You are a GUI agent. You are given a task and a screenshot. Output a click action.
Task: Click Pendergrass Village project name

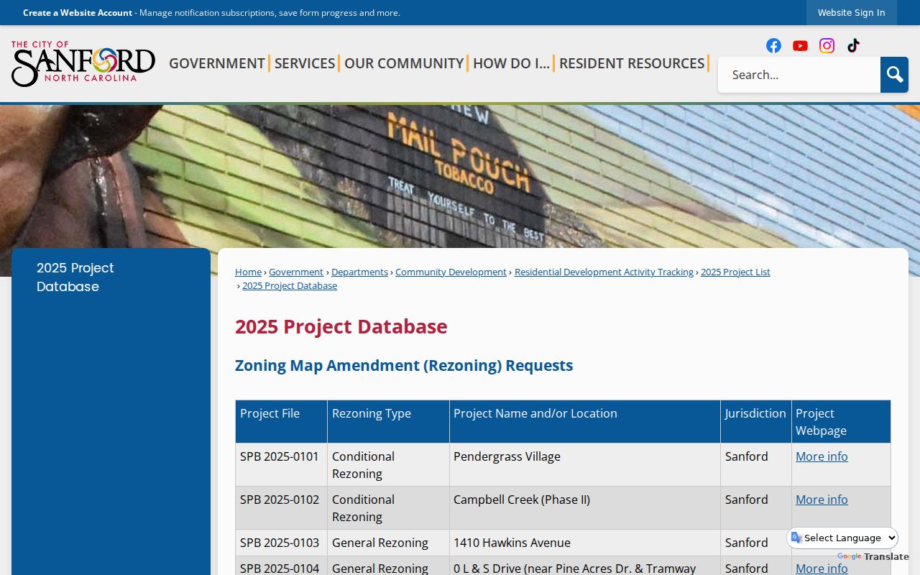click(507, 456)
